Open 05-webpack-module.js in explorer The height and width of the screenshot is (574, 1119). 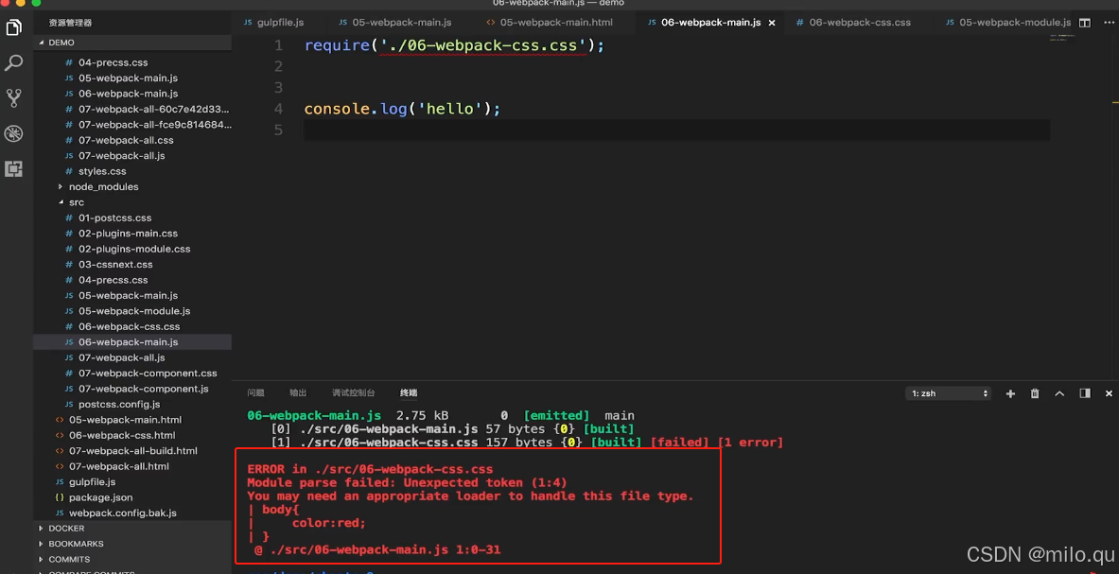pyautogui.click(x=132, y=311)
